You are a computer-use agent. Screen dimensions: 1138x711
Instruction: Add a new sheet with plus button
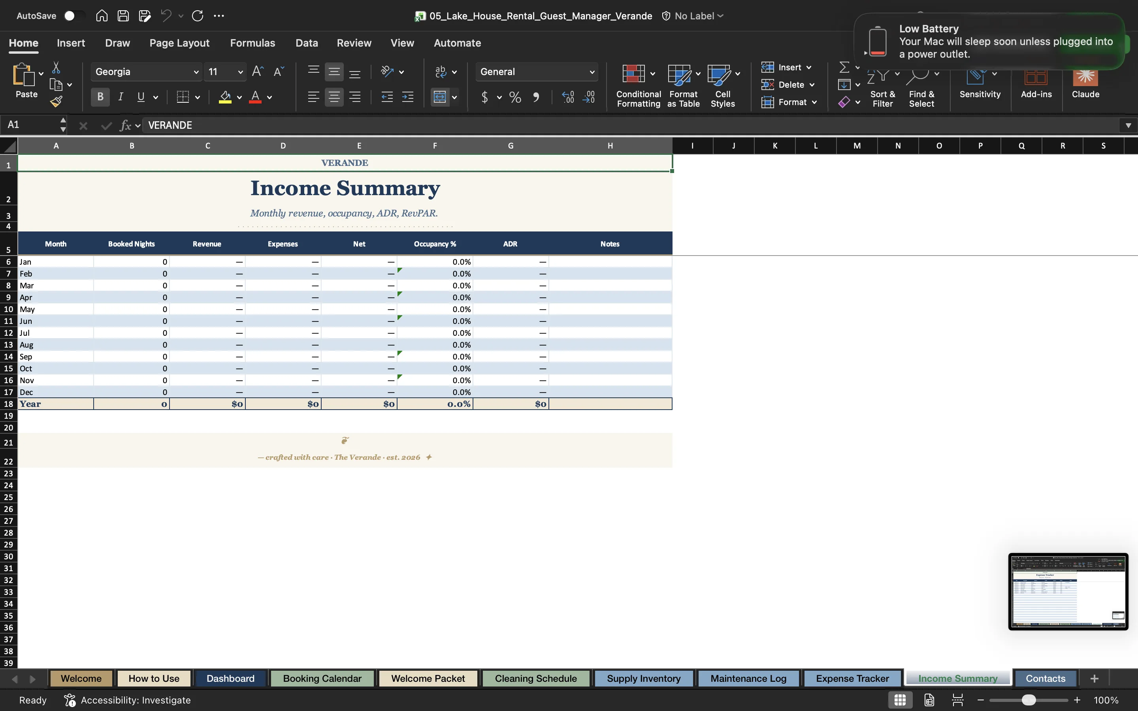point(1094,679)
